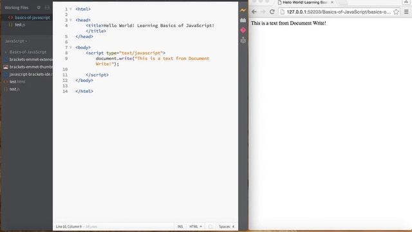Click the Chrome forward arrow
This screenshot has width=412, height=232.
point(263,12)
